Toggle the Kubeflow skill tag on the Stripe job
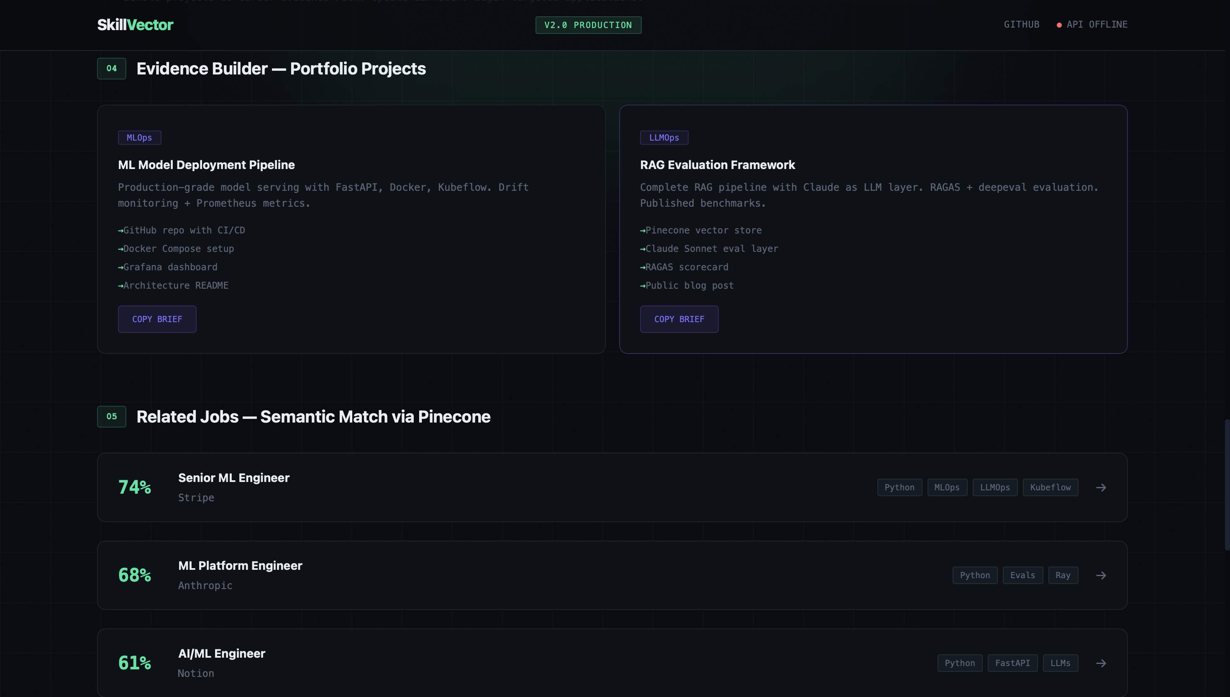The width and height of the screenshot is (1230, 697). click(x=1051, y=487)
